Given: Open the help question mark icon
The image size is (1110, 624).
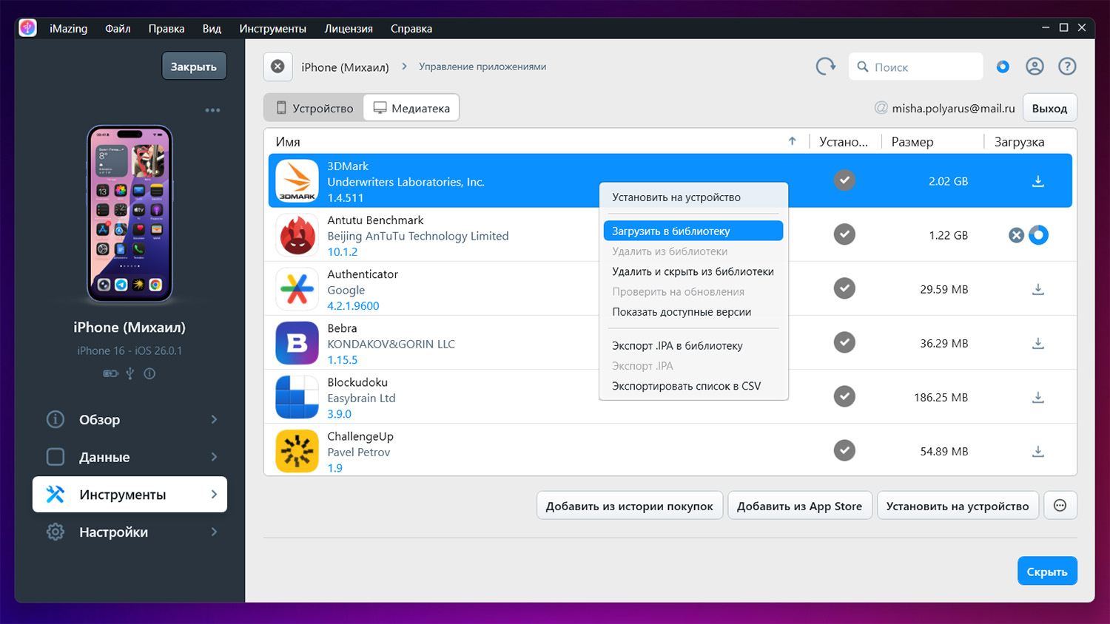Looking at the screenshot, I should (1066, 67).
